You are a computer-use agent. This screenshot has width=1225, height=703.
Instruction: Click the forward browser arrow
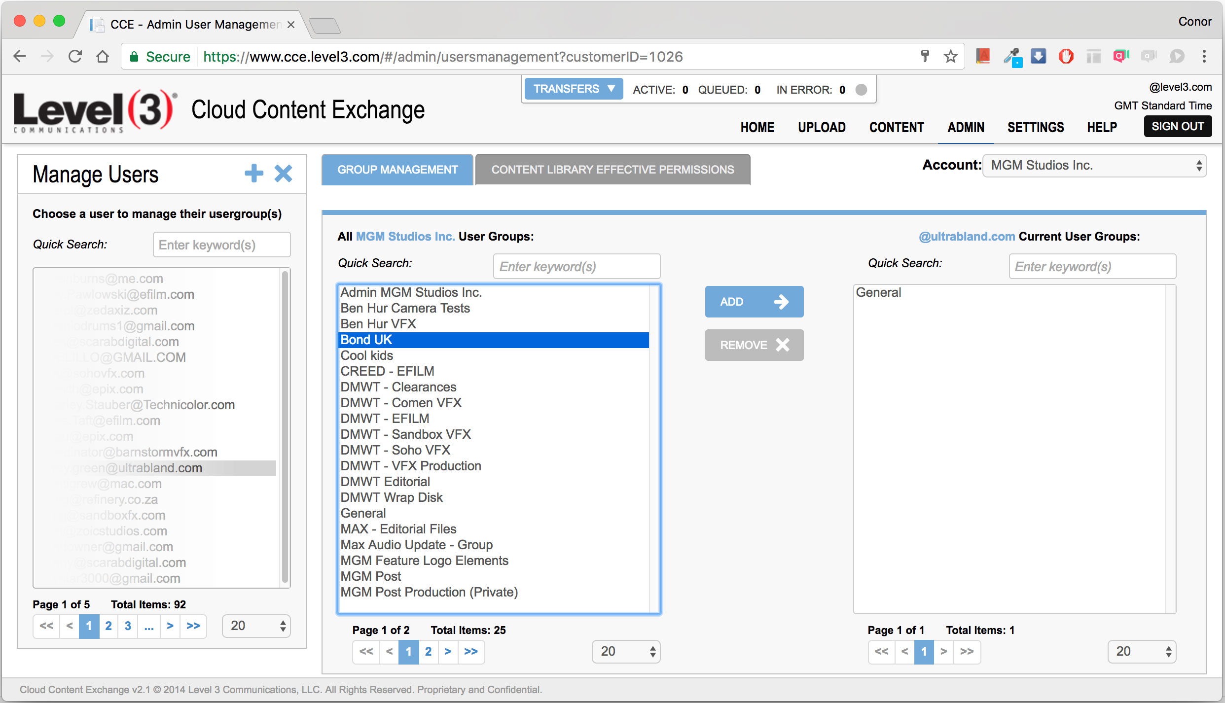pyautogui.click(x=47, y=56)
